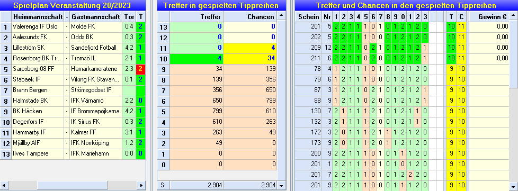Select the Hamarkameratene cell
Image resolution: width=518 pixels, height=191 pixels.
click(x=96, y=69)
